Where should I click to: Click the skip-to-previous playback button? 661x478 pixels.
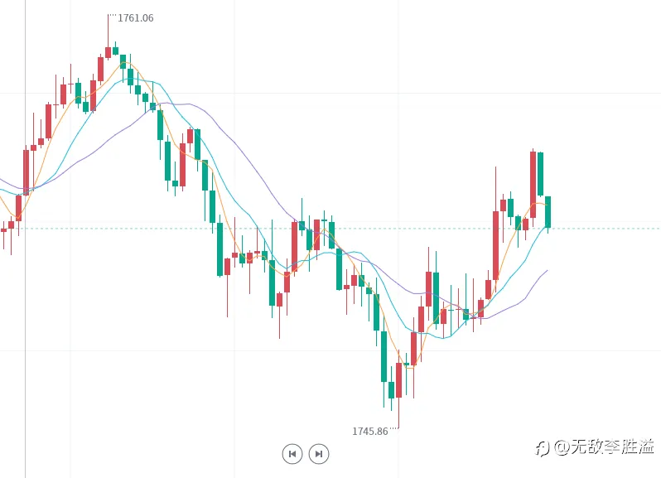292,454
